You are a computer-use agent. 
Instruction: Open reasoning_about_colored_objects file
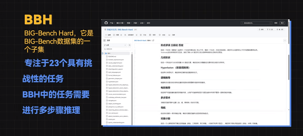click(117, 110)
